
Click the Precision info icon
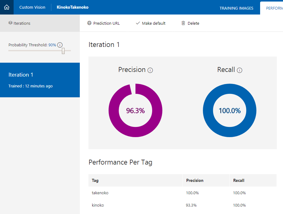(150, 70)
